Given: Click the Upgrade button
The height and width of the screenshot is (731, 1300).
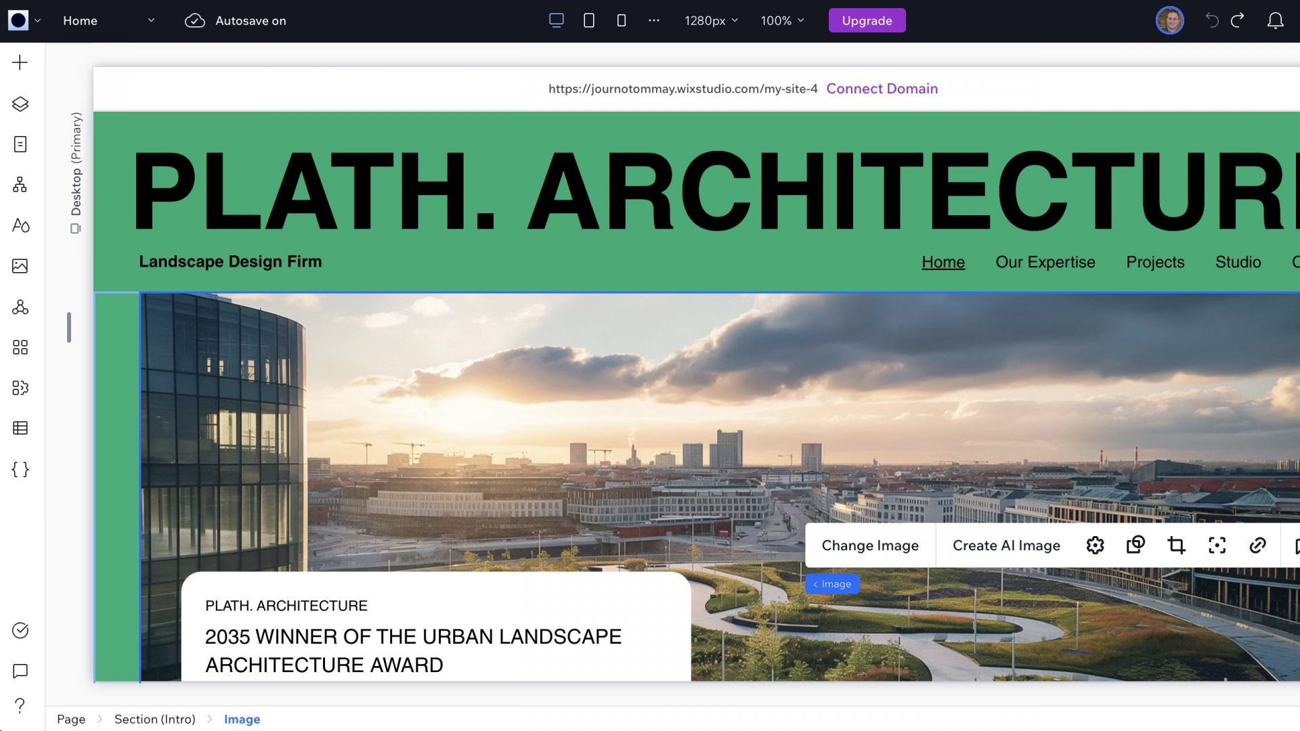Looking at the screenshot, I should point(867,21).
